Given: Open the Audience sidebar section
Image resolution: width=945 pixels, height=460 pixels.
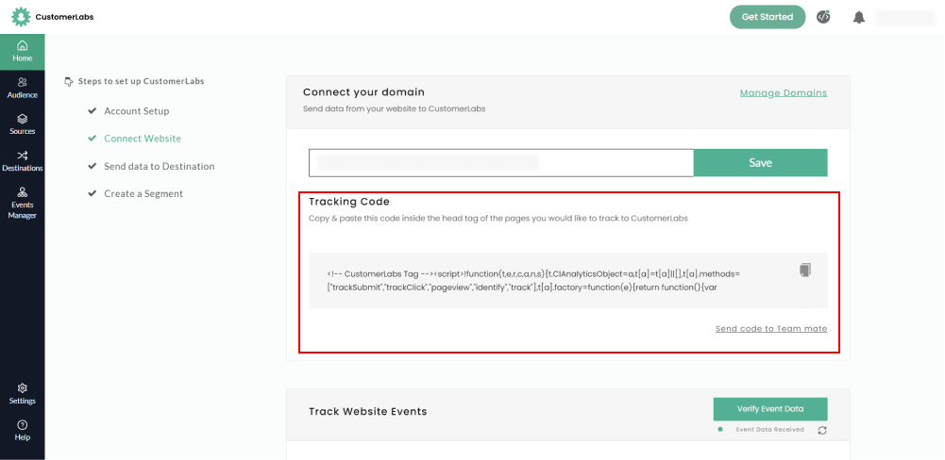Looking at the screenshot, I should click(x=22, y=88).
